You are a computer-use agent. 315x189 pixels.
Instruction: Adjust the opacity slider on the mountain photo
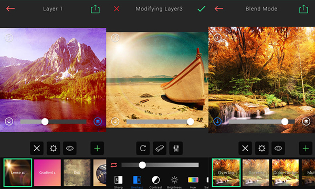click(x=54, y=121)
